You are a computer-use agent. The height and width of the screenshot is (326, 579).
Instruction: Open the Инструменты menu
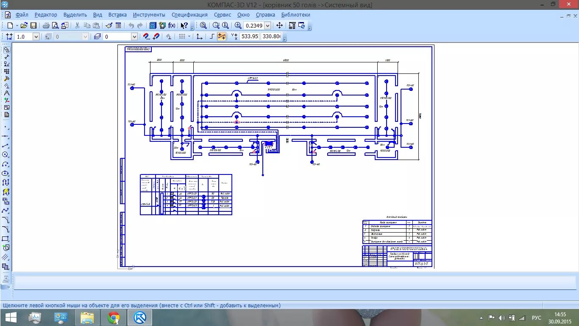click(149, 14)
